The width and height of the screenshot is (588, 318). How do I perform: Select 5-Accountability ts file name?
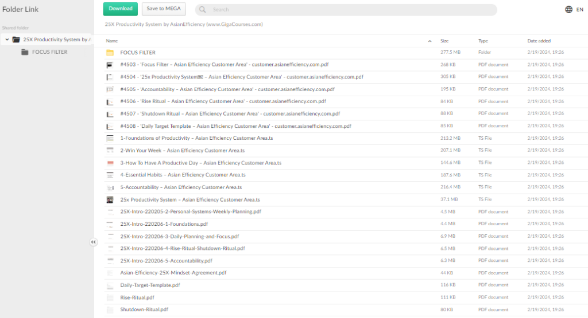click(181, 187)
